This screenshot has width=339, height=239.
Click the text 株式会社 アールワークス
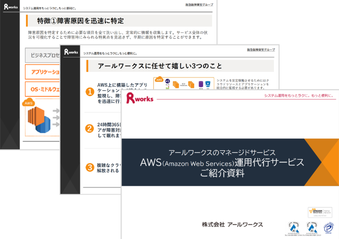coord(233,224)
